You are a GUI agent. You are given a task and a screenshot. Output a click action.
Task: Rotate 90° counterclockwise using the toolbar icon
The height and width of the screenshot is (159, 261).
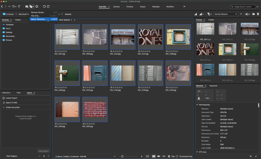tap(44, 6)
